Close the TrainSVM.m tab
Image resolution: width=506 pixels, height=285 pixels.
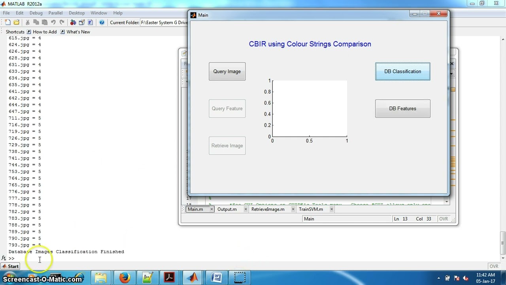click(331, 209)
